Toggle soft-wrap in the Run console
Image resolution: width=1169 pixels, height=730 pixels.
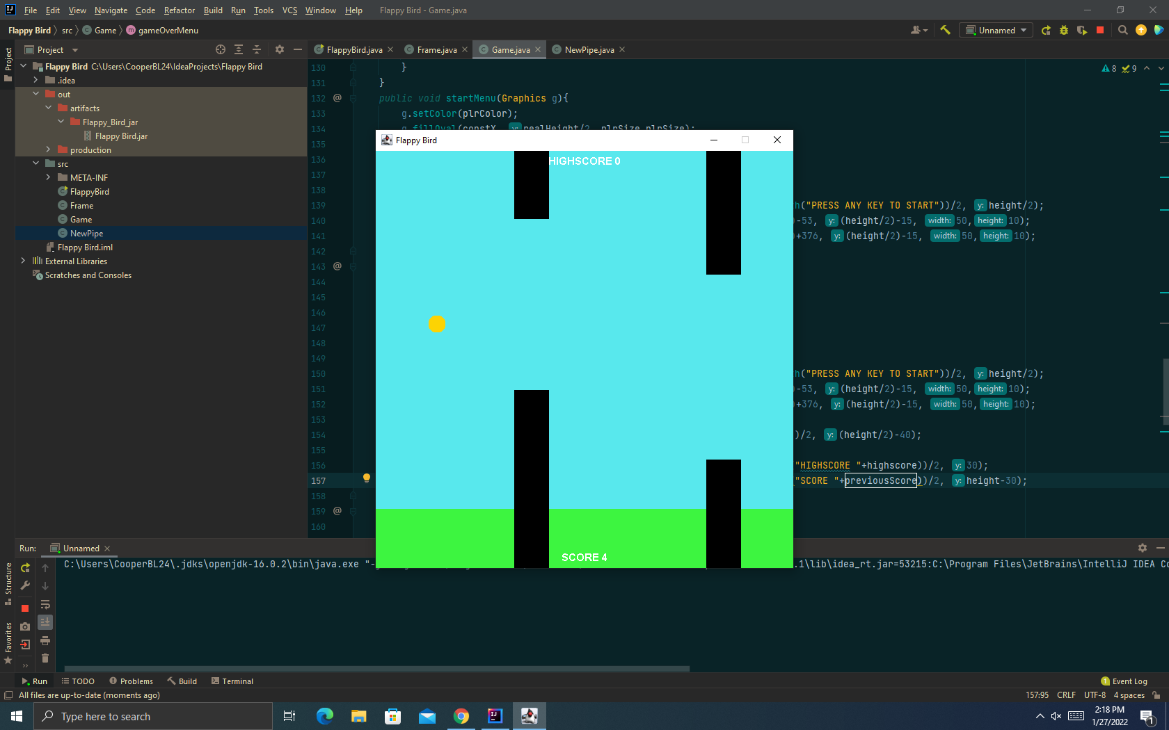pyautogui.click(x=45, y=605)
